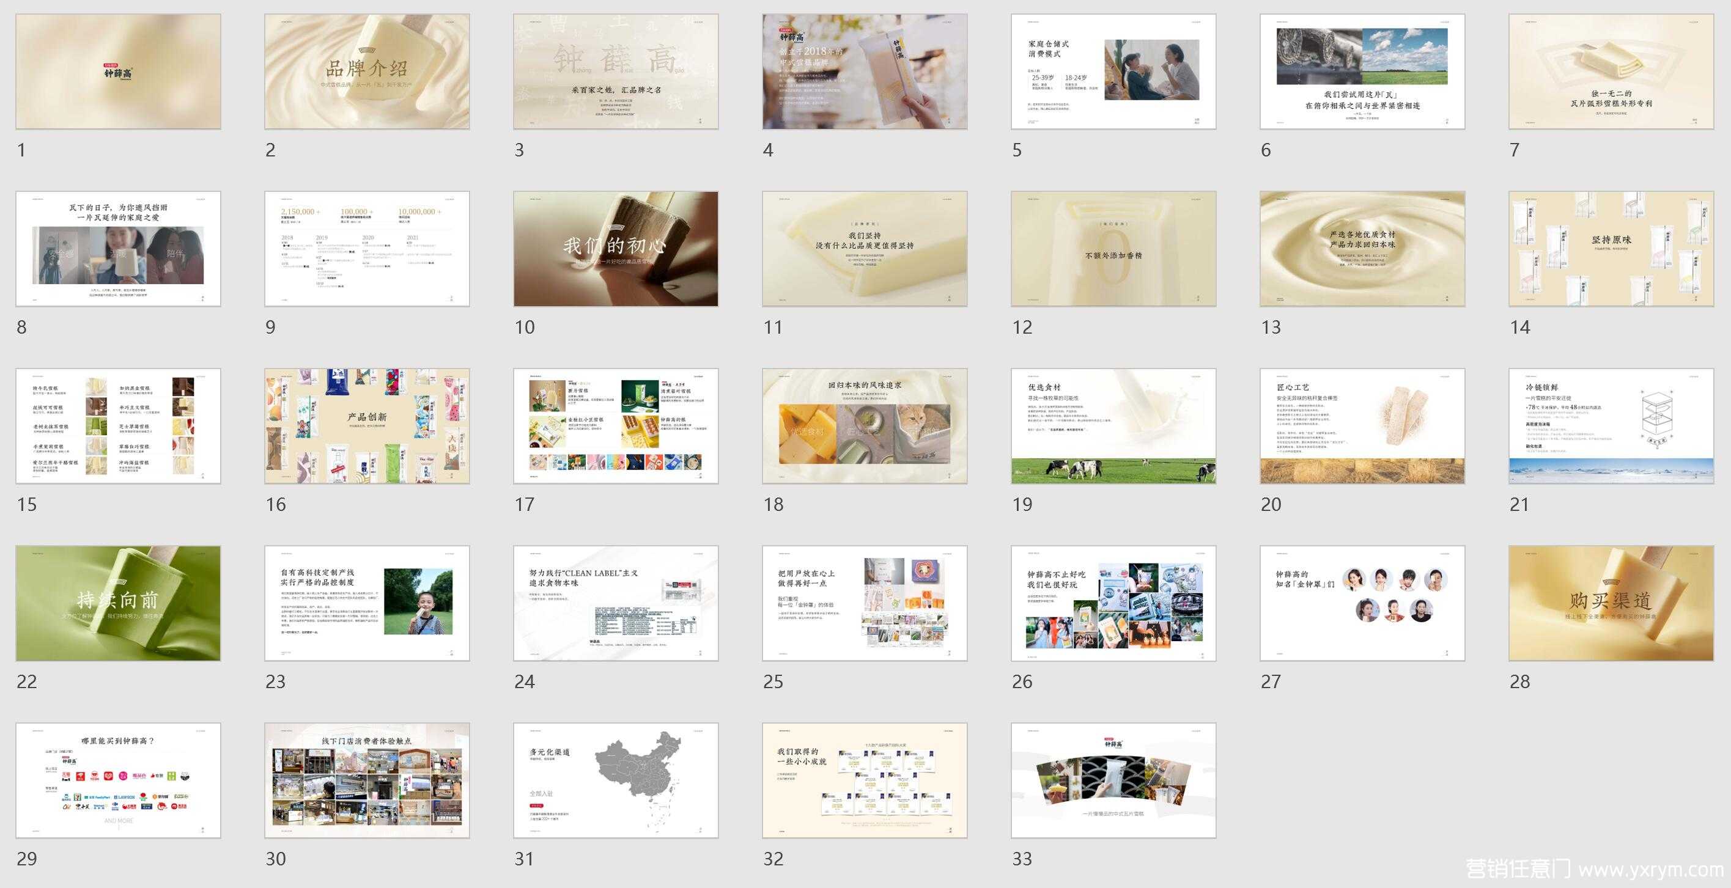
Task: Open green slide 22 titled 持续向前
Action: tap(118, 603)
